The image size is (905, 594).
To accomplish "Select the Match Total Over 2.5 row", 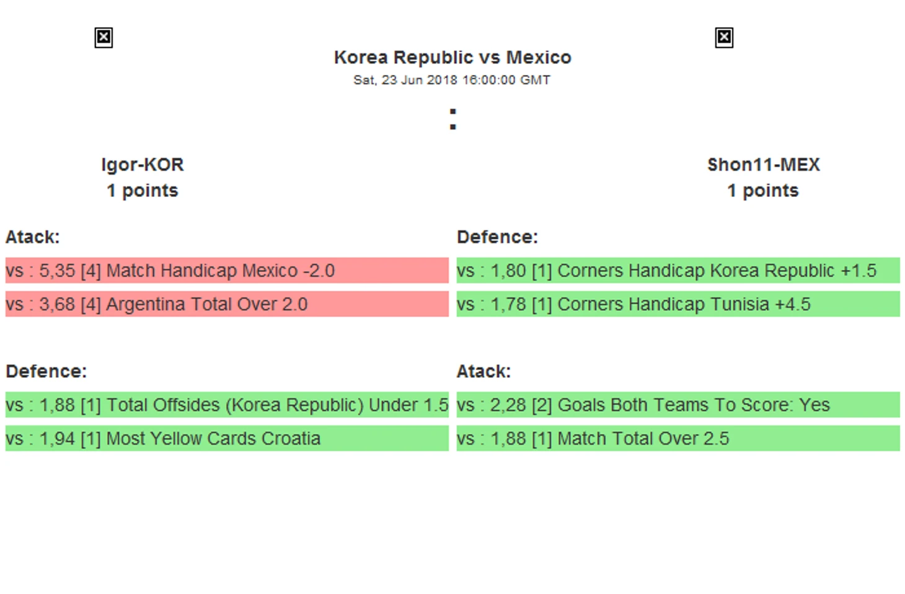I will pyautogui.click(x=678, y=439).
